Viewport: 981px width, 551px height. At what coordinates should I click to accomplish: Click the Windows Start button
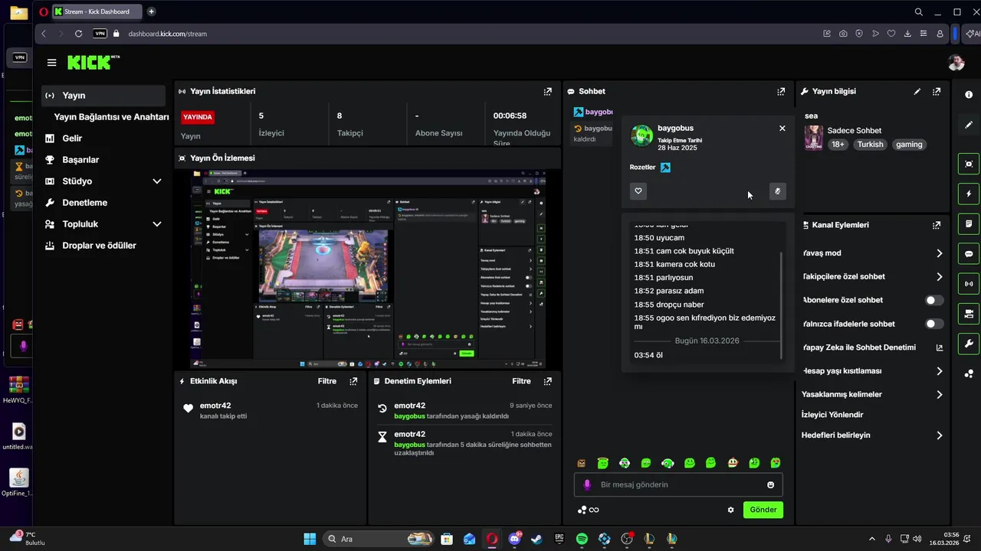310,539
